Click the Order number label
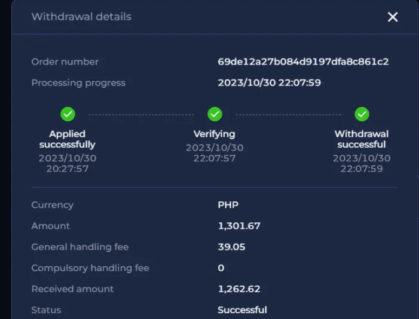419x319 pixels. pyautogui.click(x=65, y=62)
